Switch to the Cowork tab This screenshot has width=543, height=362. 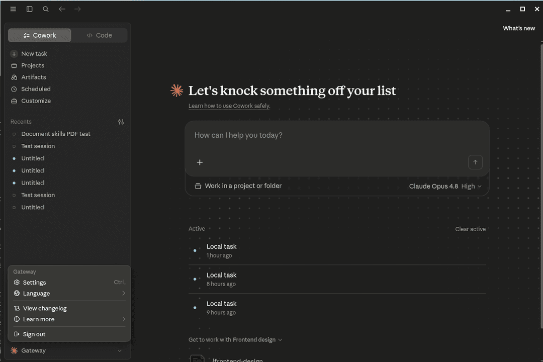click(40, 35)
